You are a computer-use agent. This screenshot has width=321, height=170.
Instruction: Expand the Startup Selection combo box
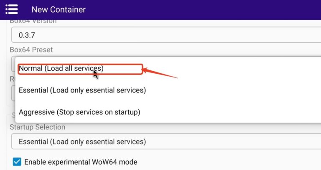coord(167,142)
